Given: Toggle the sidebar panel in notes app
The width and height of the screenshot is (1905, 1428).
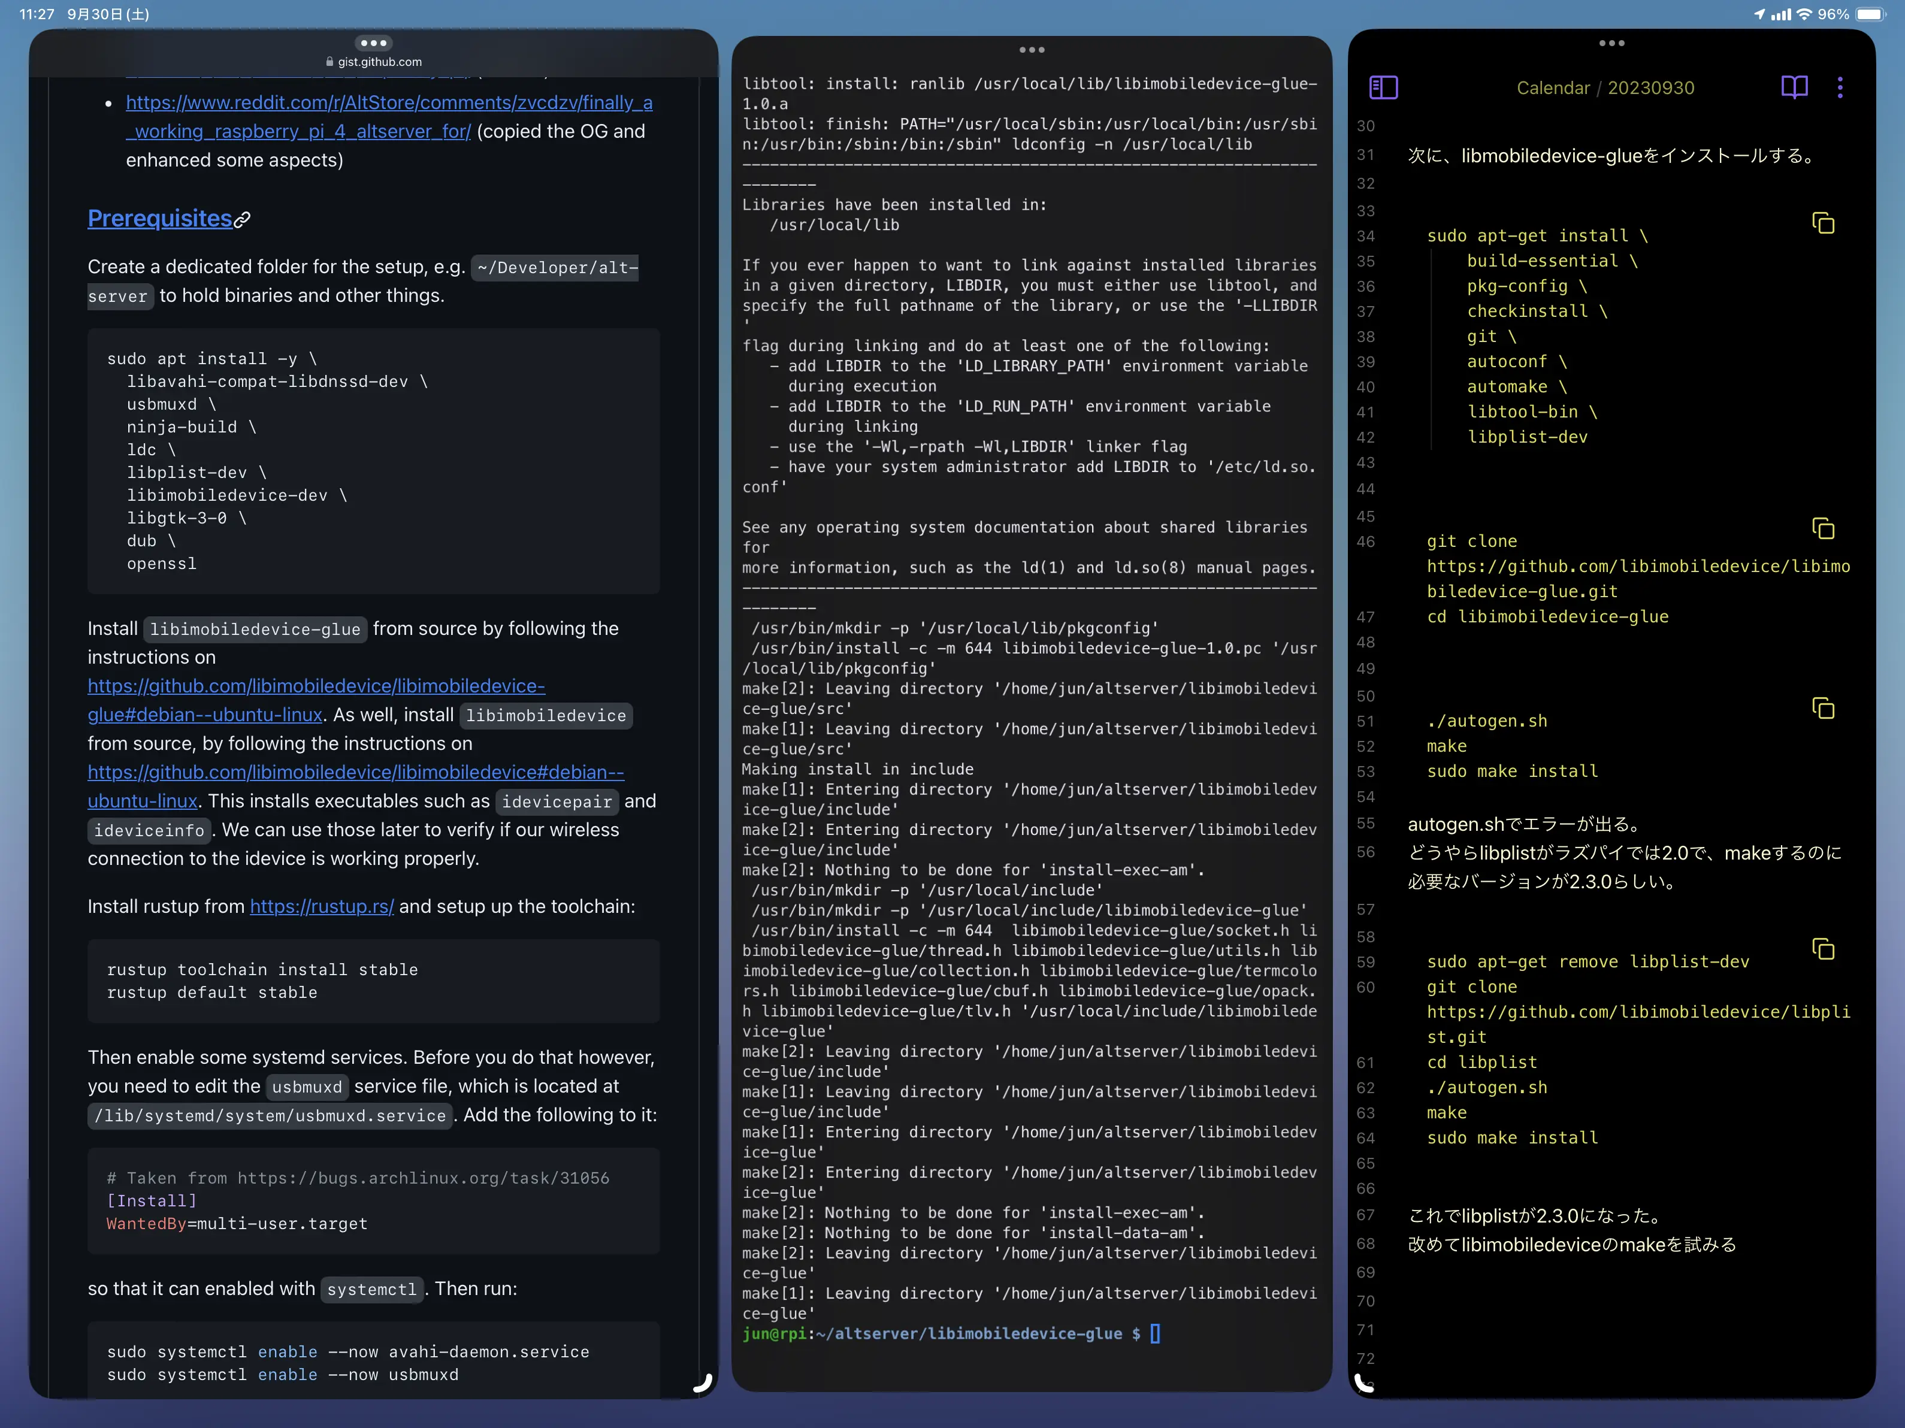Looking at the screenshot, I should (1383, 87).
